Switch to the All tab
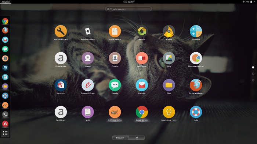This screenshot has width=257, height=144. tap(137, 138)
